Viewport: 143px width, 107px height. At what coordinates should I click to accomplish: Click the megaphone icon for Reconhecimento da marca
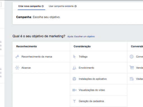point(17,57)
